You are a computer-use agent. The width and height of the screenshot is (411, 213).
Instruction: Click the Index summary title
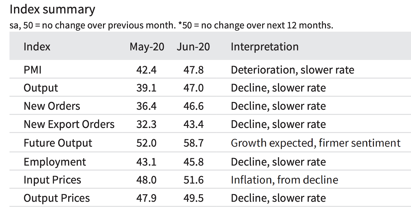coord(52,10)
